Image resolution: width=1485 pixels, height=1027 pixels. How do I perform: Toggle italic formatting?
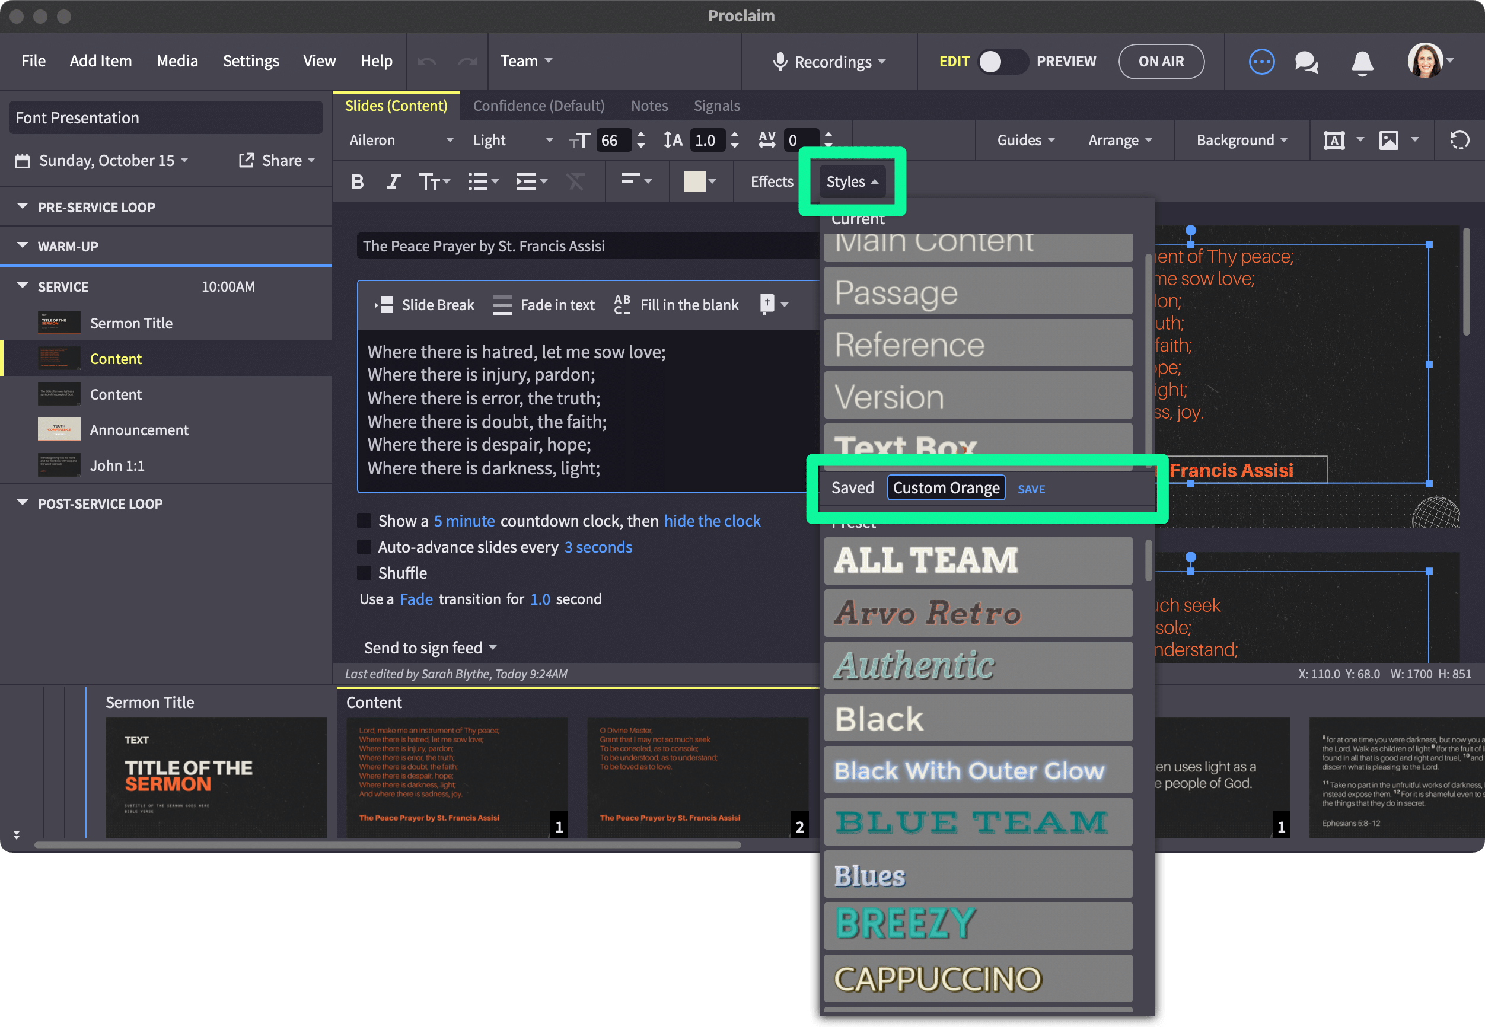[x=393, y=181]
